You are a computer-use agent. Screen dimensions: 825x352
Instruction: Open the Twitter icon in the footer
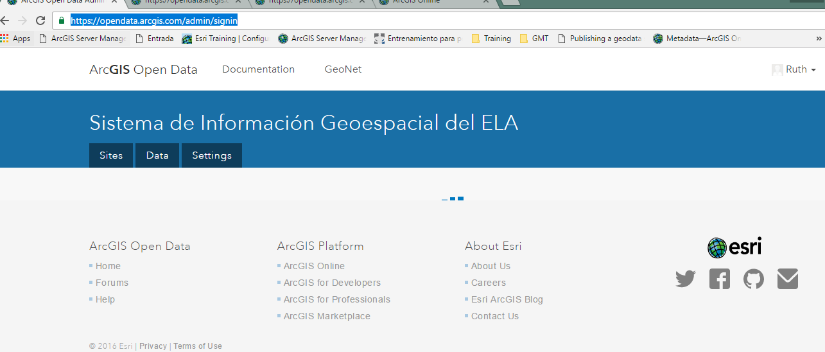[686, 279]
